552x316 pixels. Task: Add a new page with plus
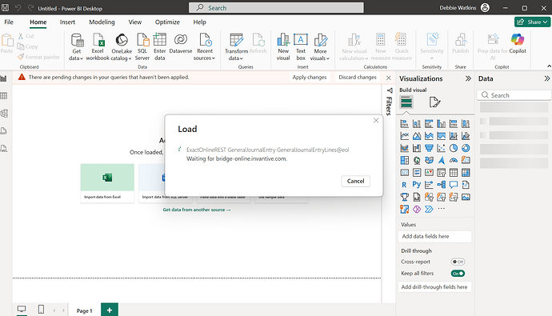[110, 310]
